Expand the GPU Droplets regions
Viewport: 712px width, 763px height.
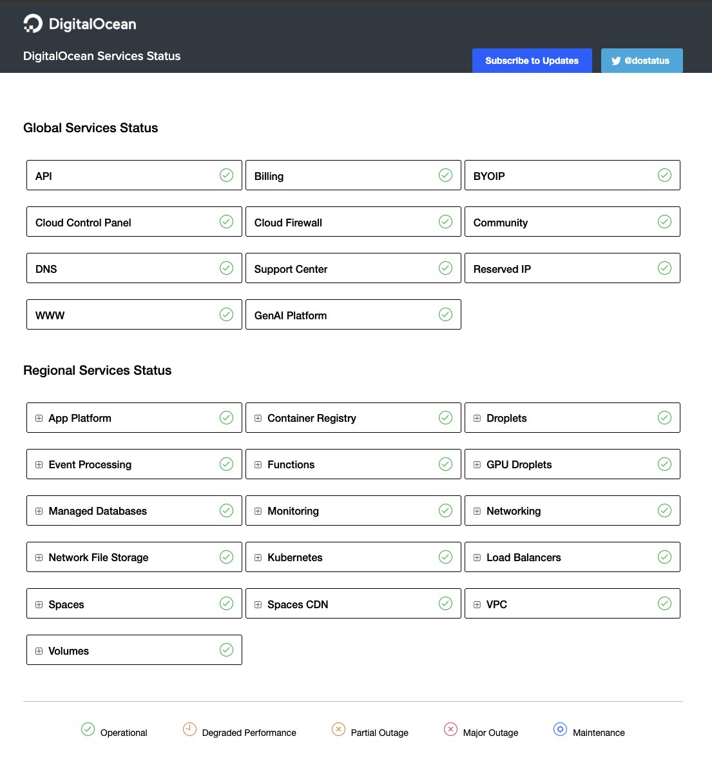pos(477,465)
